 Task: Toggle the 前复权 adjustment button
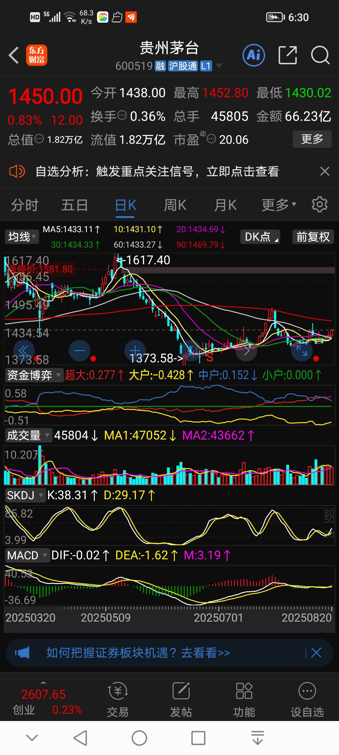tap(313, 237)
